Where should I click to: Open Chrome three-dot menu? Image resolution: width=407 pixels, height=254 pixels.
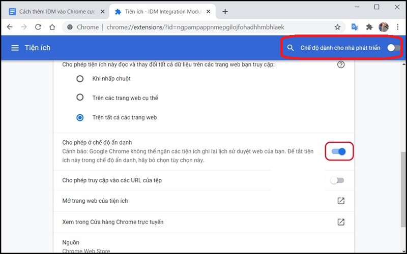click(x=398, y=27)
